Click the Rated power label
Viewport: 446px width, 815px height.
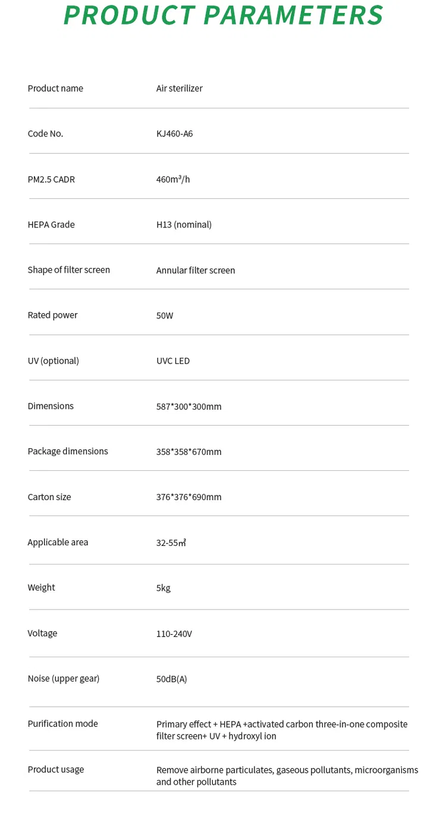[x=52, y=315]
